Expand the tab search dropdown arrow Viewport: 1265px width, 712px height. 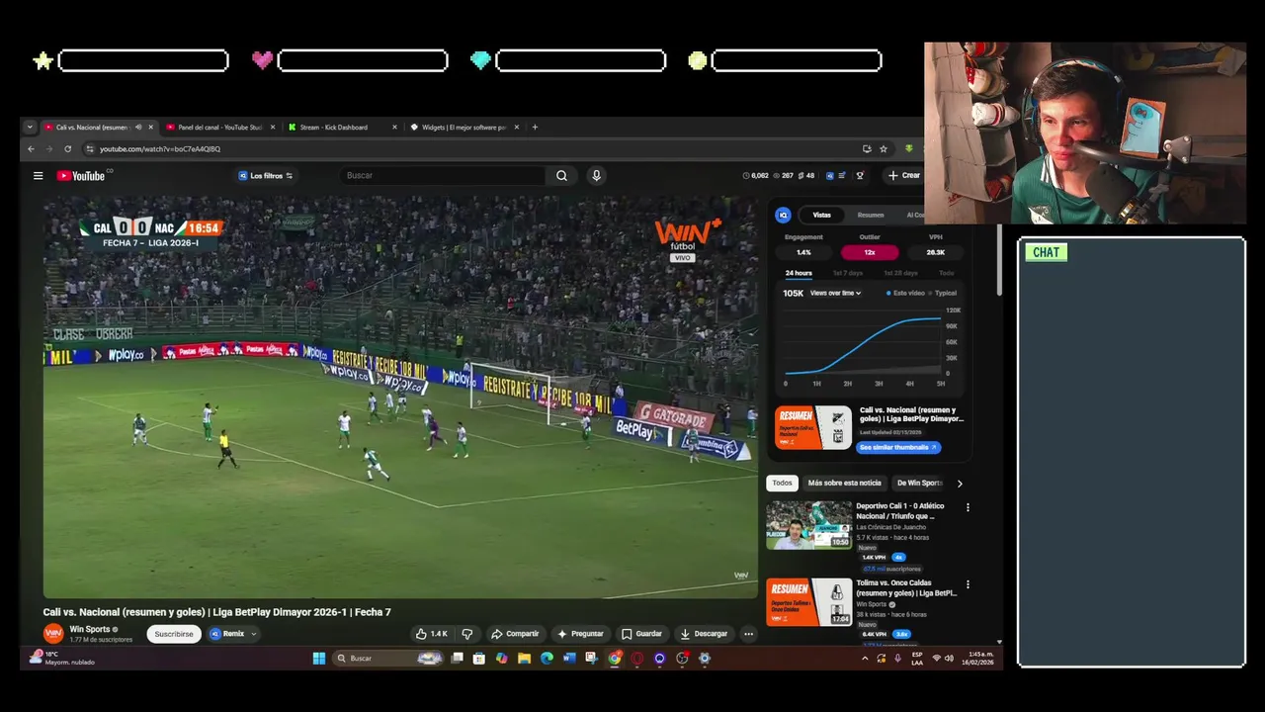30,128
